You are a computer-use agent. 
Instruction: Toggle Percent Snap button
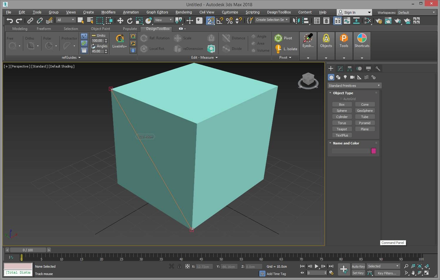pyautogui.click(x=229, y=21)
